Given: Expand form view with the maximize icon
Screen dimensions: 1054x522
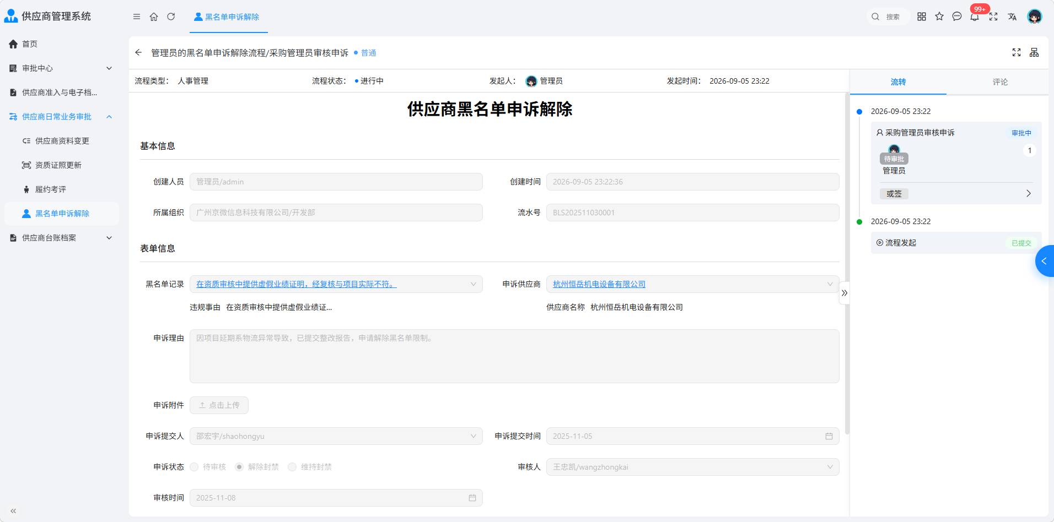Looking at the screenshot, I should tap(1017, 52).
